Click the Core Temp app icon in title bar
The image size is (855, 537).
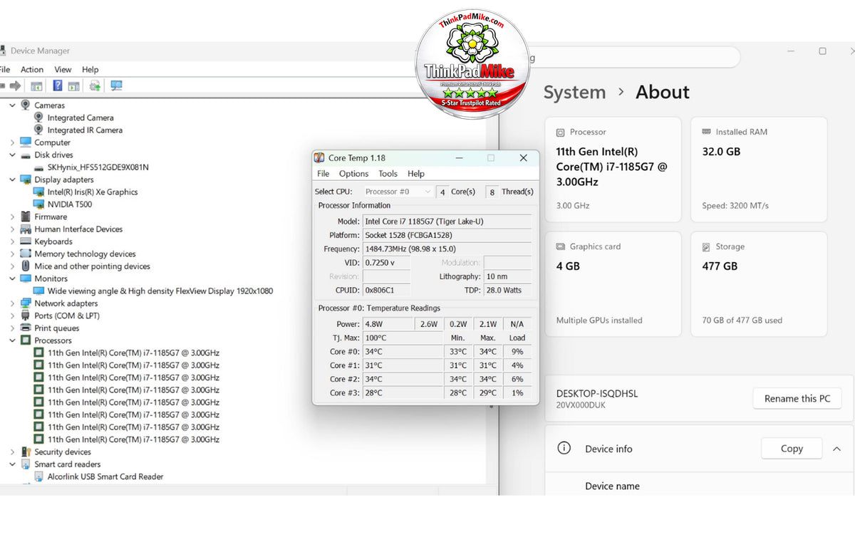(x=320, y=158)
